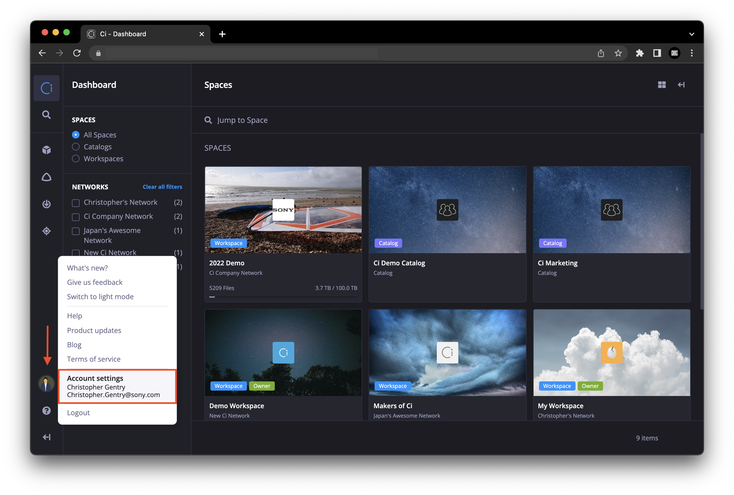Click the orange icon on My Workspace card

point(611,352)
